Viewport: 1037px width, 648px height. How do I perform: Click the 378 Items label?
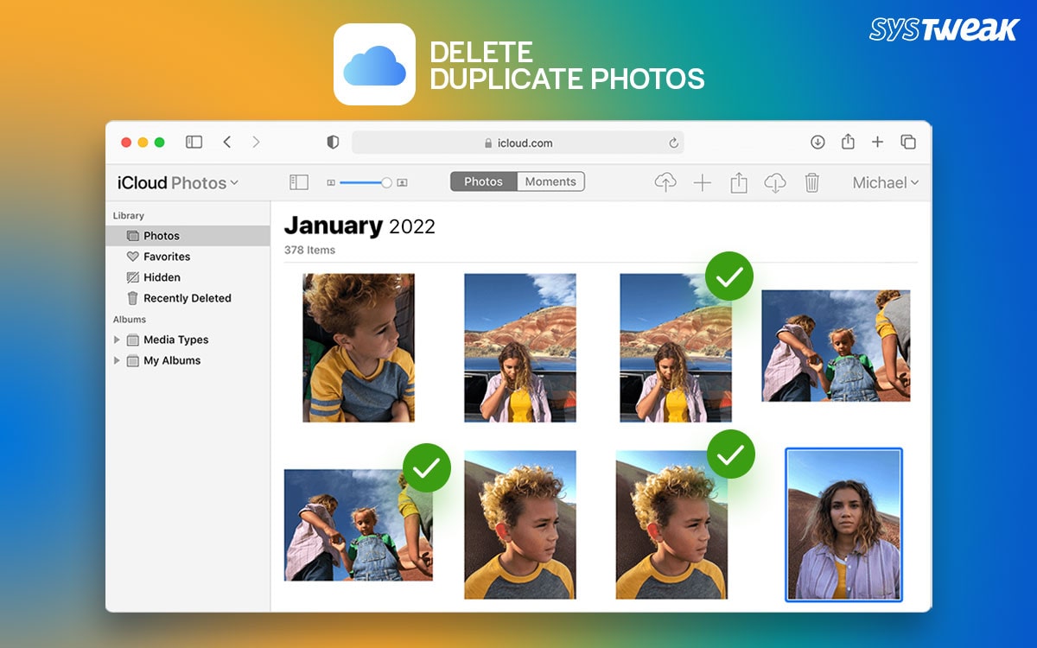pos(309,250)
